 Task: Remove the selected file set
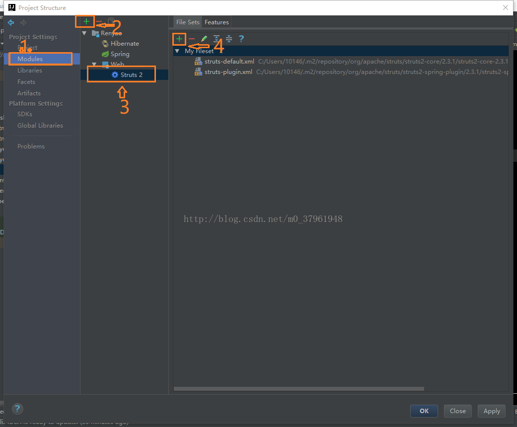point(192,39)
